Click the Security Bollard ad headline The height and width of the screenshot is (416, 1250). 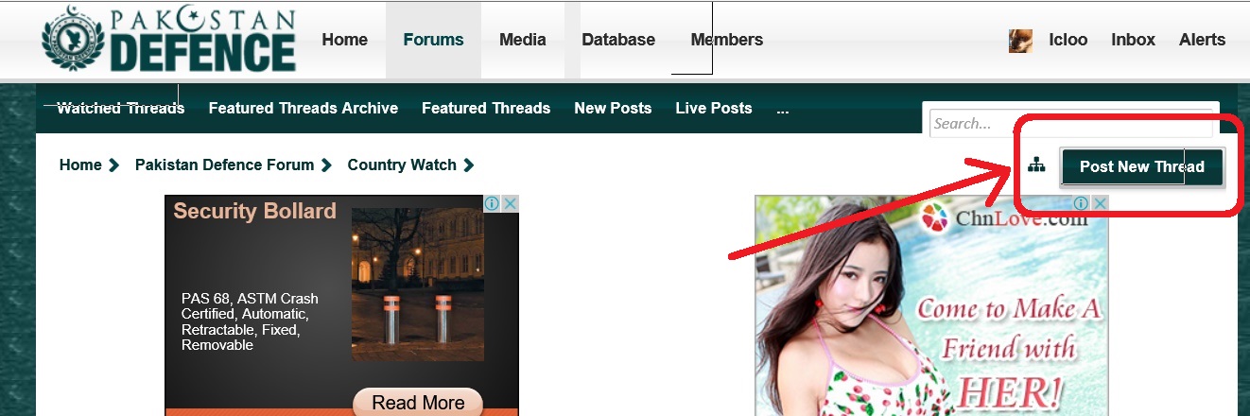(254, 211)
